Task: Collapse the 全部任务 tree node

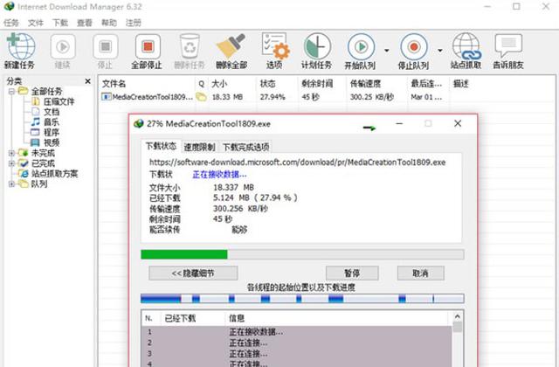Action: click(11, 91)
